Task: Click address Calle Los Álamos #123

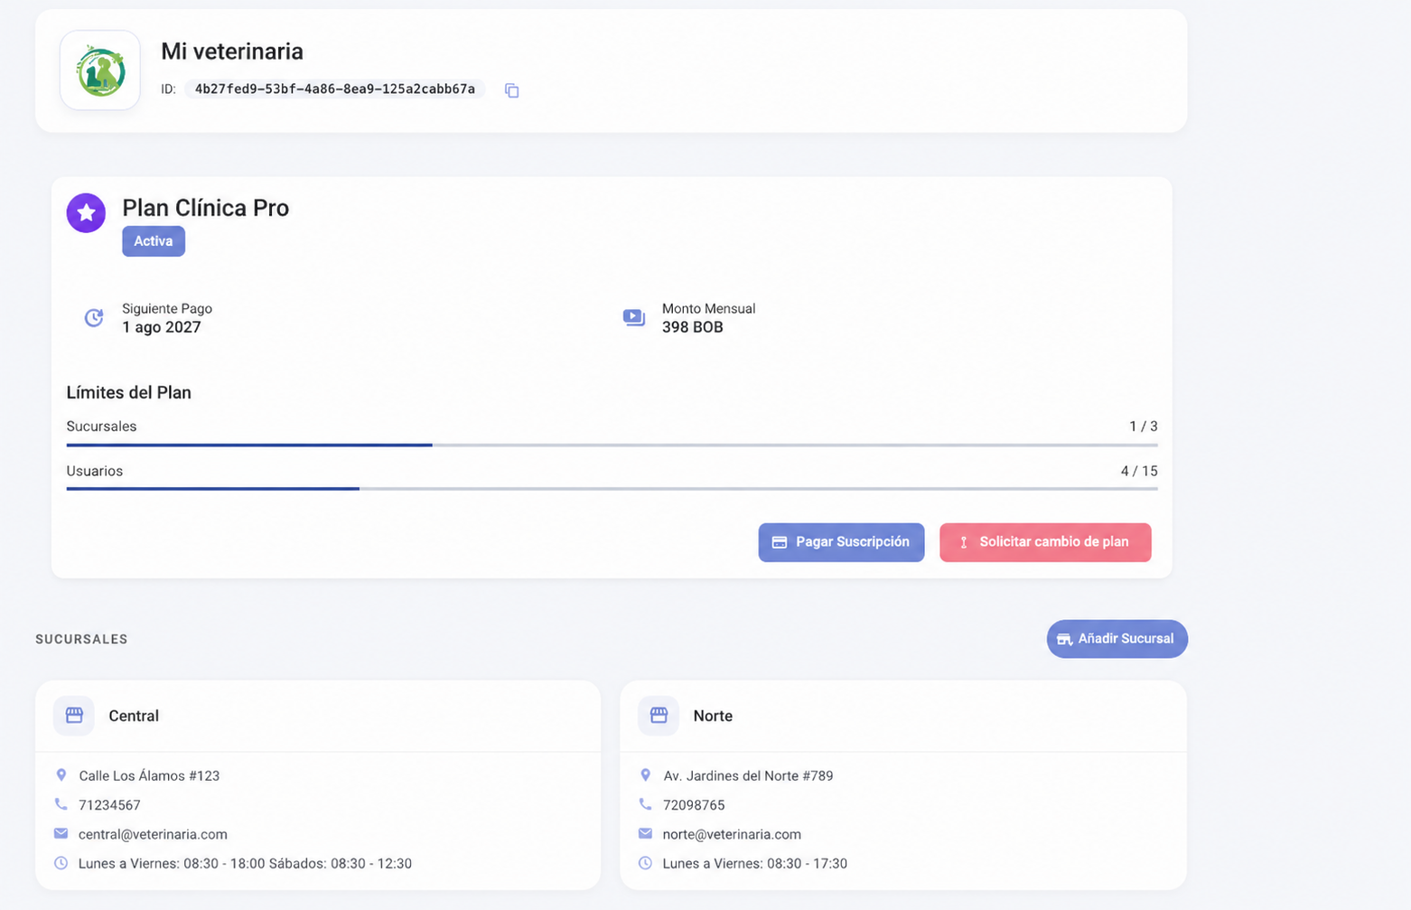Action: [x=149, y=775]
